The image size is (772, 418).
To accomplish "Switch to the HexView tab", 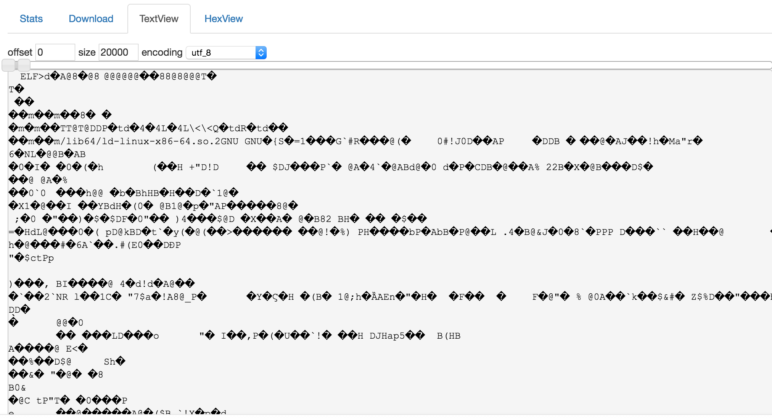I will coord(224,18).
